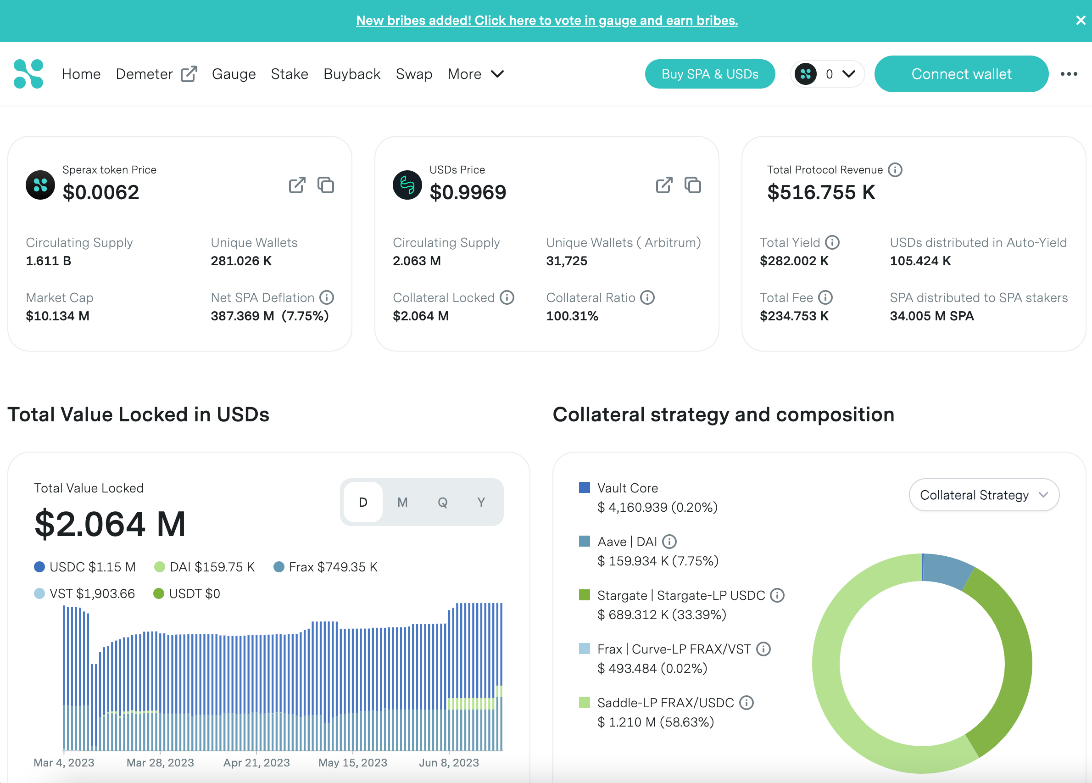1092x783 pixels.
Task: Show info for Collateral Ratio
Action: pos(647,297)
